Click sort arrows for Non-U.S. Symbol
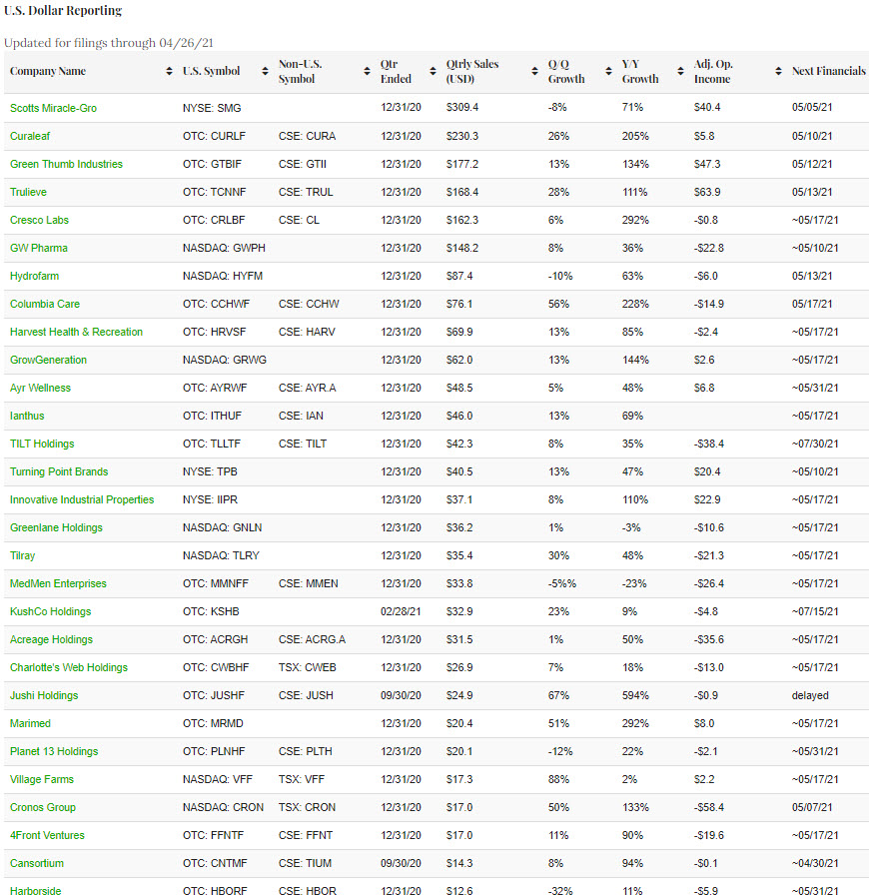 coord(367,72)
